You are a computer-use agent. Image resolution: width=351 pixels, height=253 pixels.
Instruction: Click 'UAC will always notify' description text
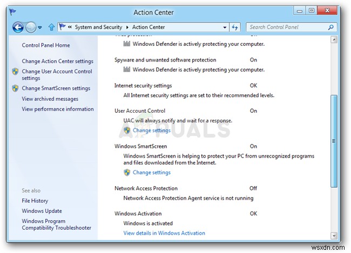click(x=178, y=121)
